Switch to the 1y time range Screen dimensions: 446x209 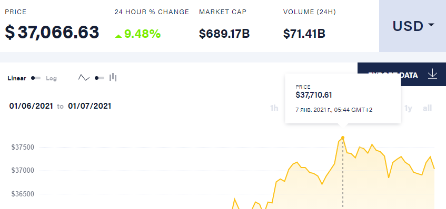[x=408, y=108]
